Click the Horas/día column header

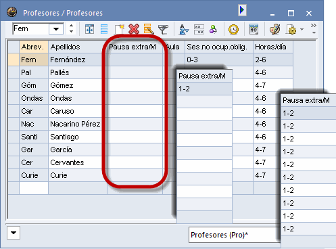pyautogui.click(x=273, y=47)
